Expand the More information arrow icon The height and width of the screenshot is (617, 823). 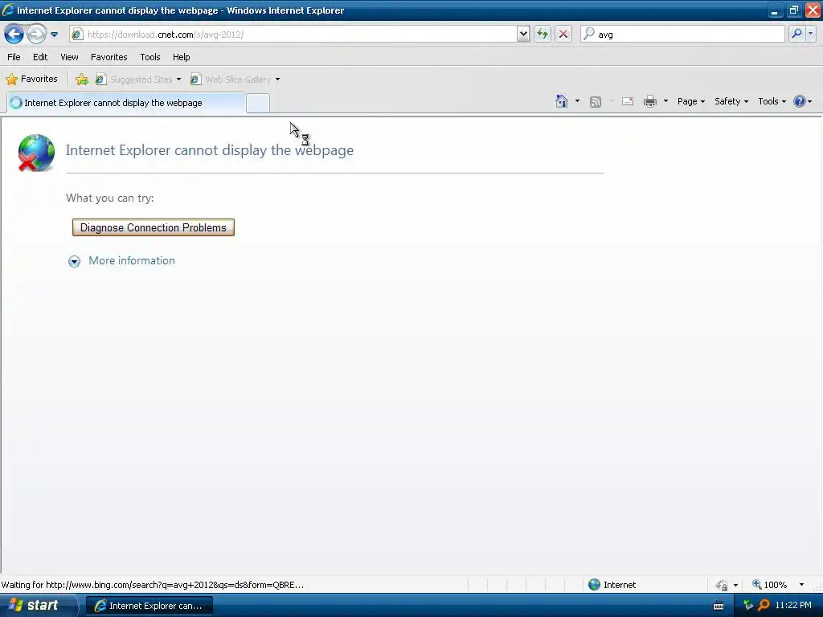click(x=75, y=261)
